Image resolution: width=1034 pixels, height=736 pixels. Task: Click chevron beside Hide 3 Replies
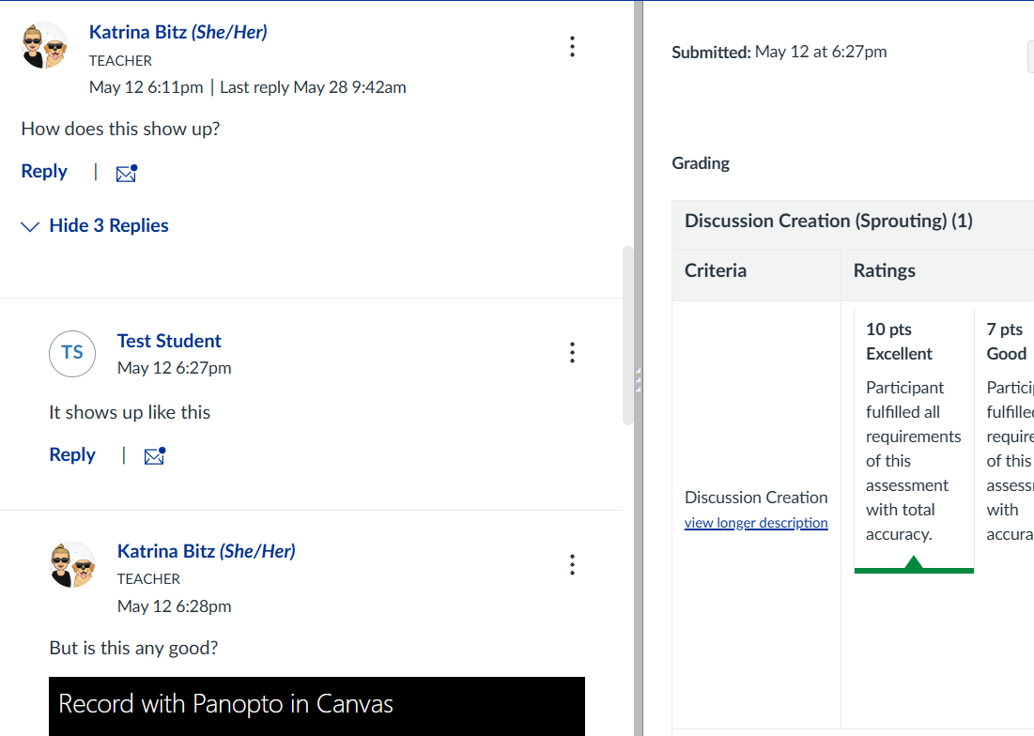click(x=31, y=226)
